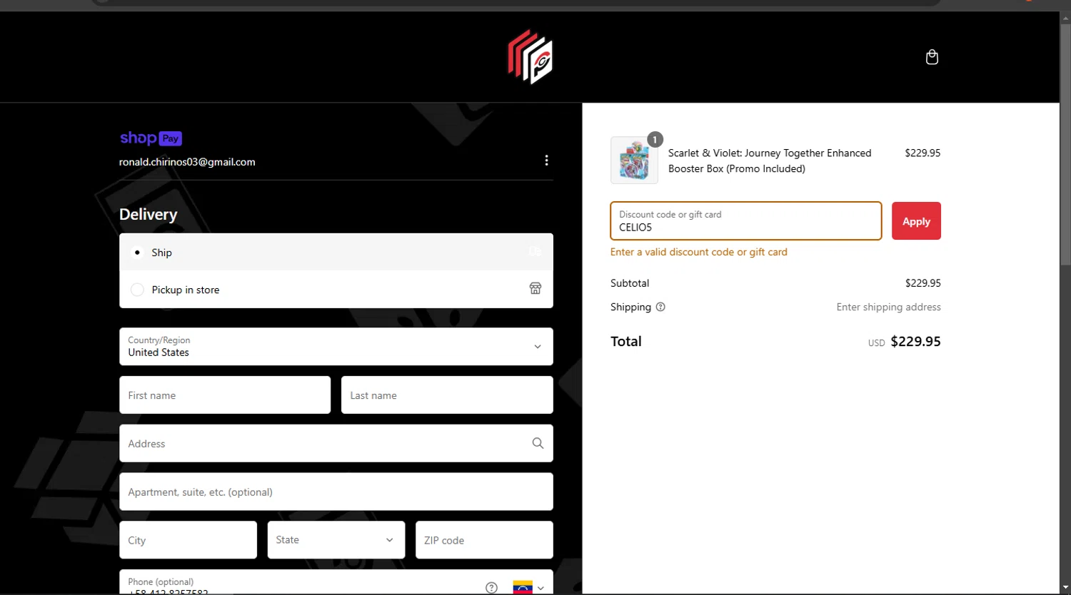Image resolution: width=1071 pixels, height=595 pixels.
Task: Open the phone country flag selector
Action: click(x=529, y=588)
